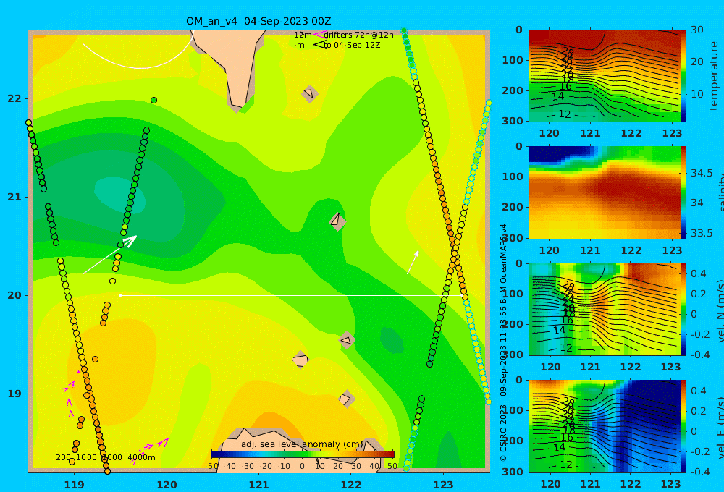Screen dimensions: 724x492
Task: Select the lone green observation circle near 22N
Action: click(153, 100)
